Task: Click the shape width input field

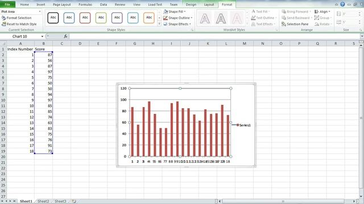Action: [350, 22]
